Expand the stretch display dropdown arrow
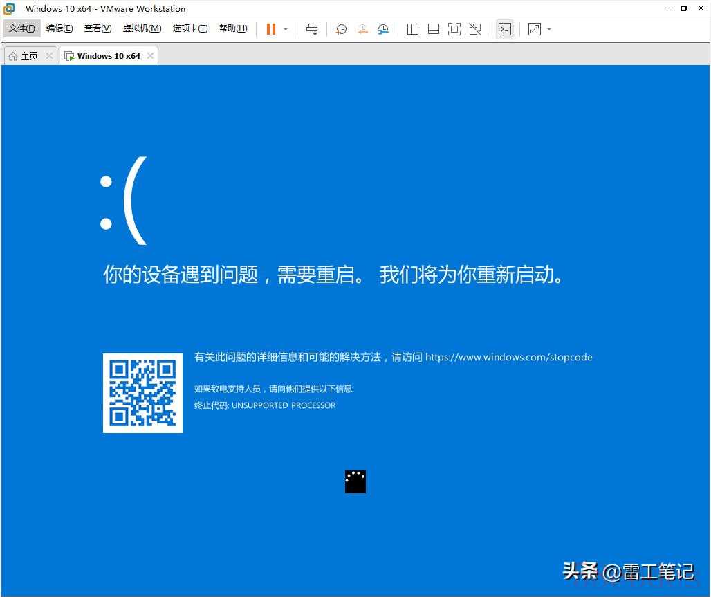The height and width of the screenshot is (597, 711). click(x=549, y=29)
